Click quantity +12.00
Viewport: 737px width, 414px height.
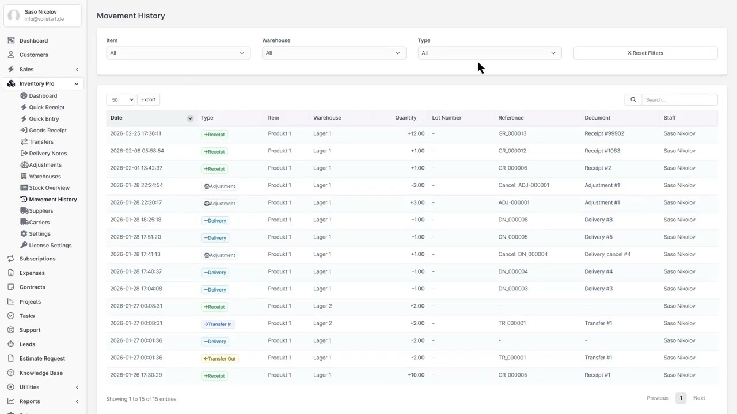coord(416,133)
